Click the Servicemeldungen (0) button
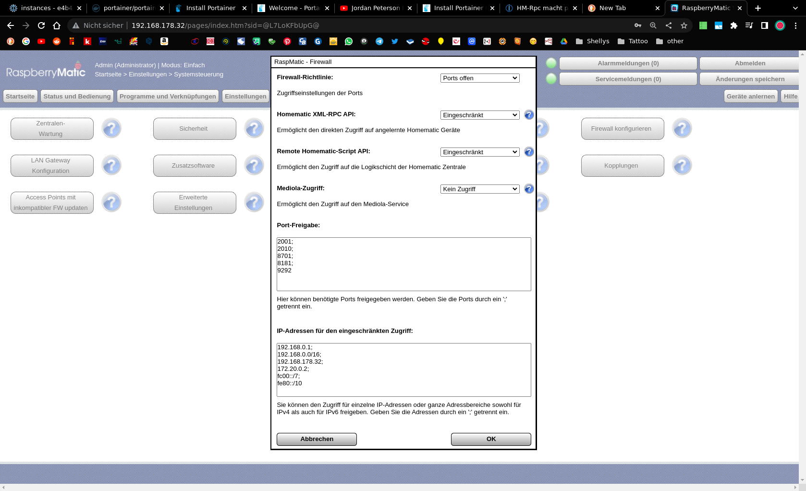 click(628, 79)
